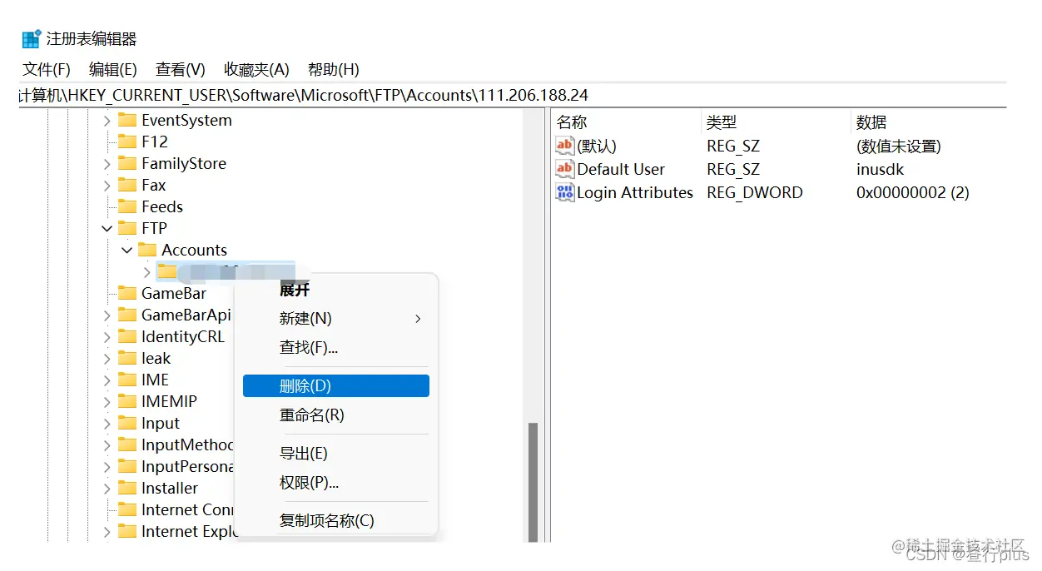
Task: Select the EventSystem folder icon
Action: click(127, 120)
